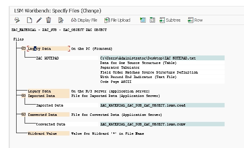
Task: Collapse the Imported Data folder node
Action: [x=23, y=96]
